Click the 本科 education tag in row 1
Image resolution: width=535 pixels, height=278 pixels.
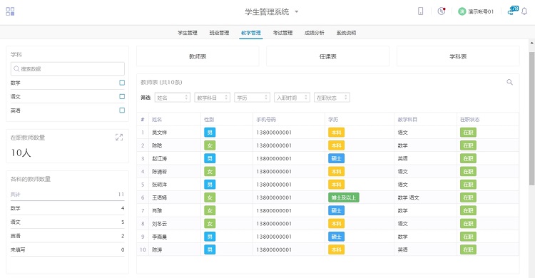(x=336, y=133)
